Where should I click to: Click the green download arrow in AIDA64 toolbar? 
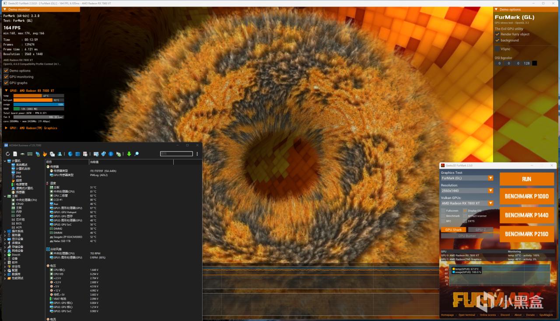coord(129,154)
